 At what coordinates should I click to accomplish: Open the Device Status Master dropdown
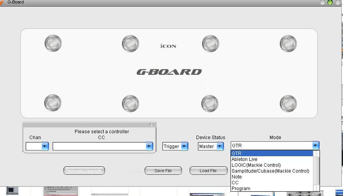click(x=211, y=146)
